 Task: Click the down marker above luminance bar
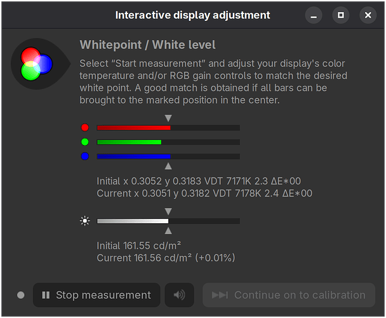168,211
